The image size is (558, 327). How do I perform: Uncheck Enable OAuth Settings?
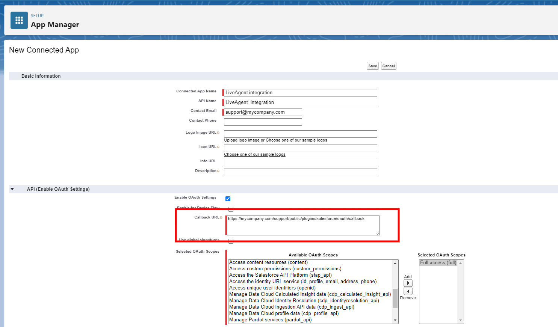click(x=228, y=199)
